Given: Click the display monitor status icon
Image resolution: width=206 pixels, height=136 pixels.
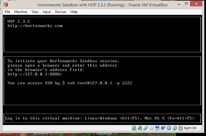Looking at the screenshot, I should 157,128.
